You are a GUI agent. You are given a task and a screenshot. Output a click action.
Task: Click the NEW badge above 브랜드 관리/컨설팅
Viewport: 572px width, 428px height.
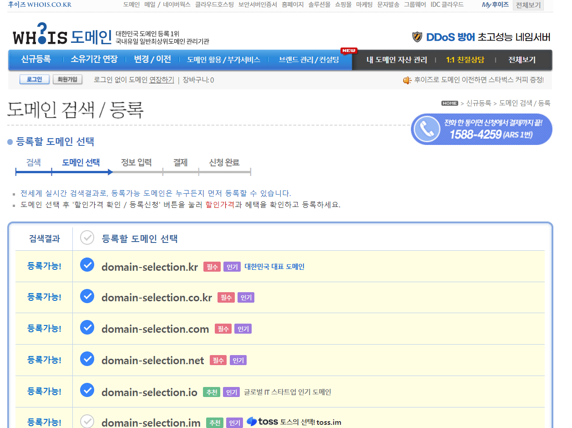(349, 51)
